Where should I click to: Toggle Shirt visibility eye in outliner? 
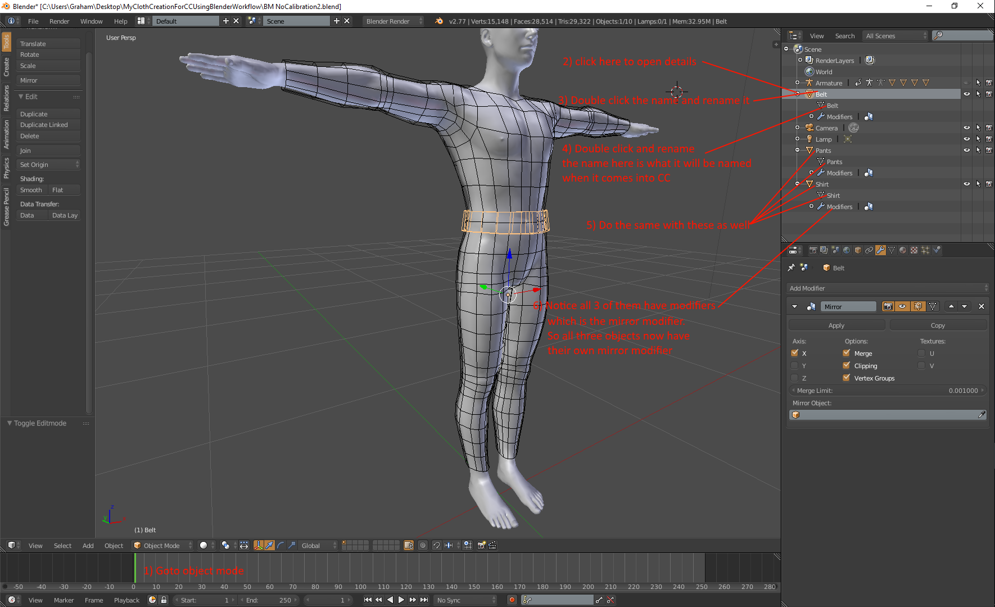coord(967,184)
